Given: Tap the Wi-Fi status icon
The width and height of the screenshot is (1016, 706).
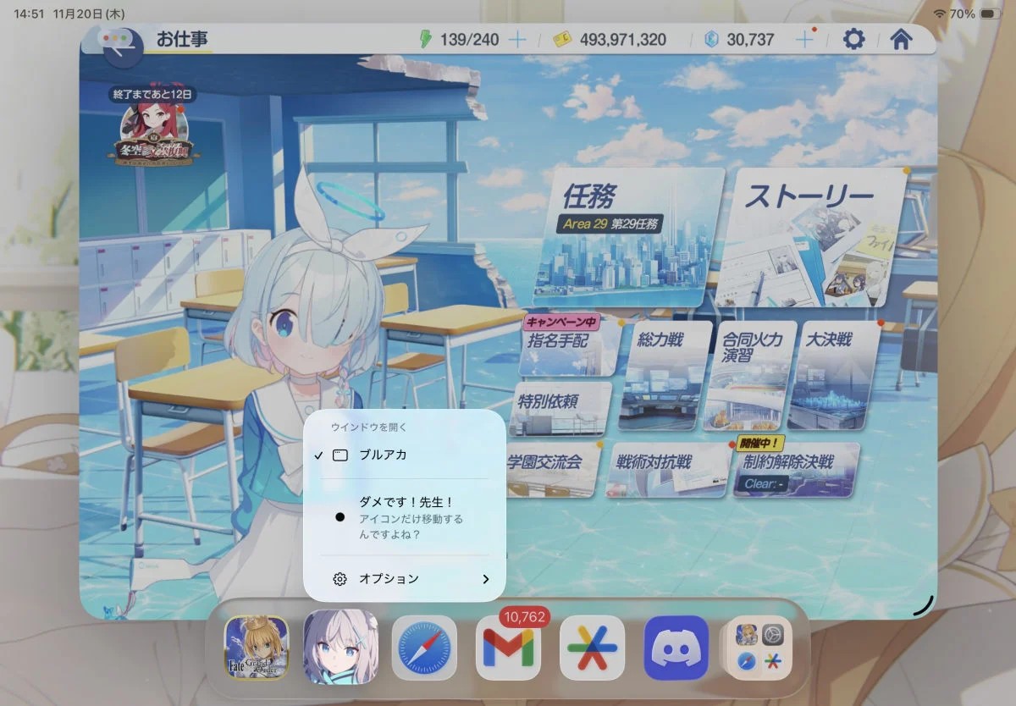Looking at the screenshot, I should [x=940, y=14].
